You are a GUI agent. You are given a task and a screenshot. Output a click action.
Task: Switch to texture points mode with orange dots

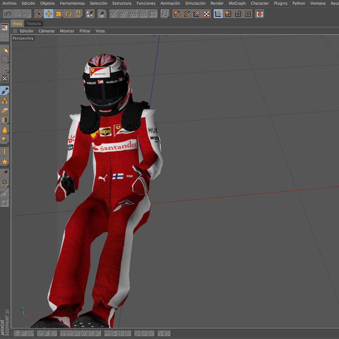pos(187,14)
